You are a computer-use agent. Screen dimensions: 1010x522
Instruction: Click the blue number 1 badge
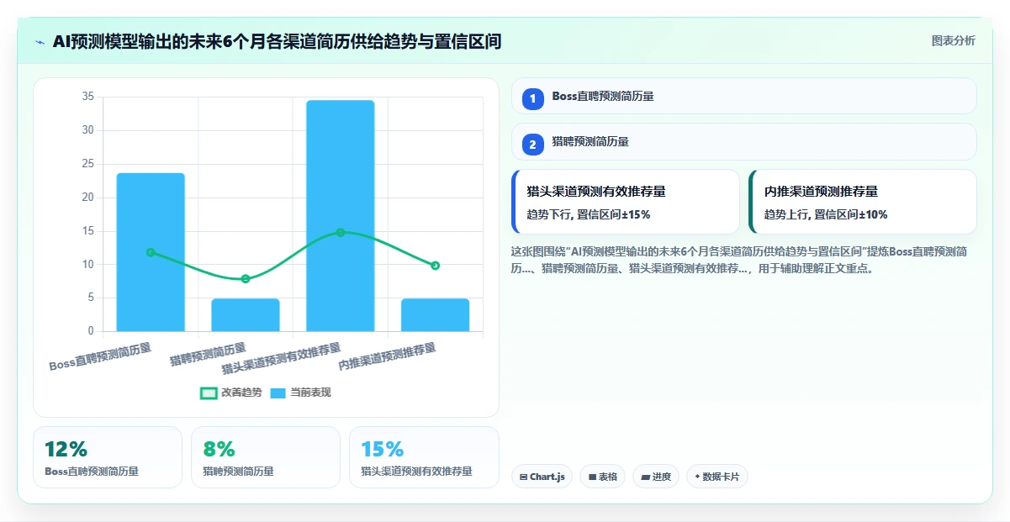pos(532,98)
